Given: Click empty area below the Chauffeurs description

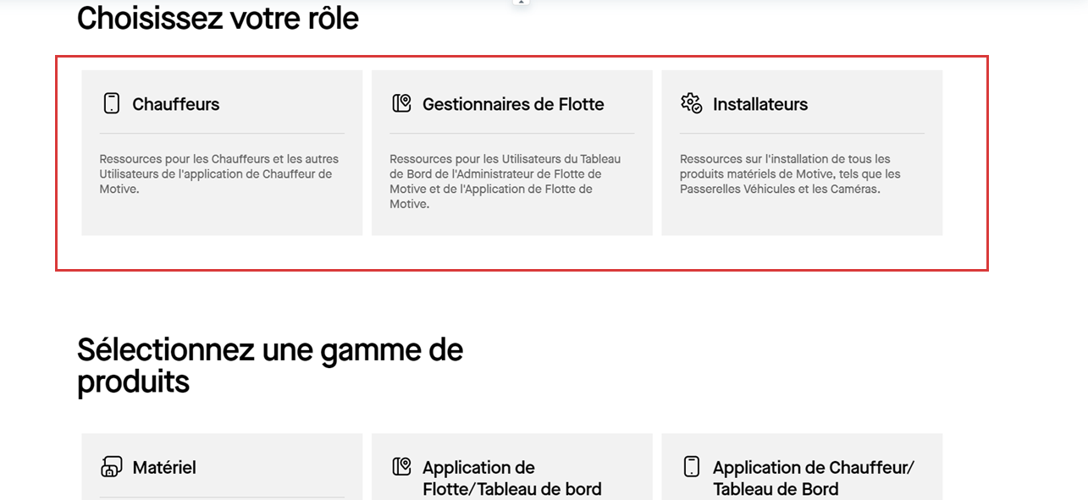Looking at the screenshot, I should [222, 217].
